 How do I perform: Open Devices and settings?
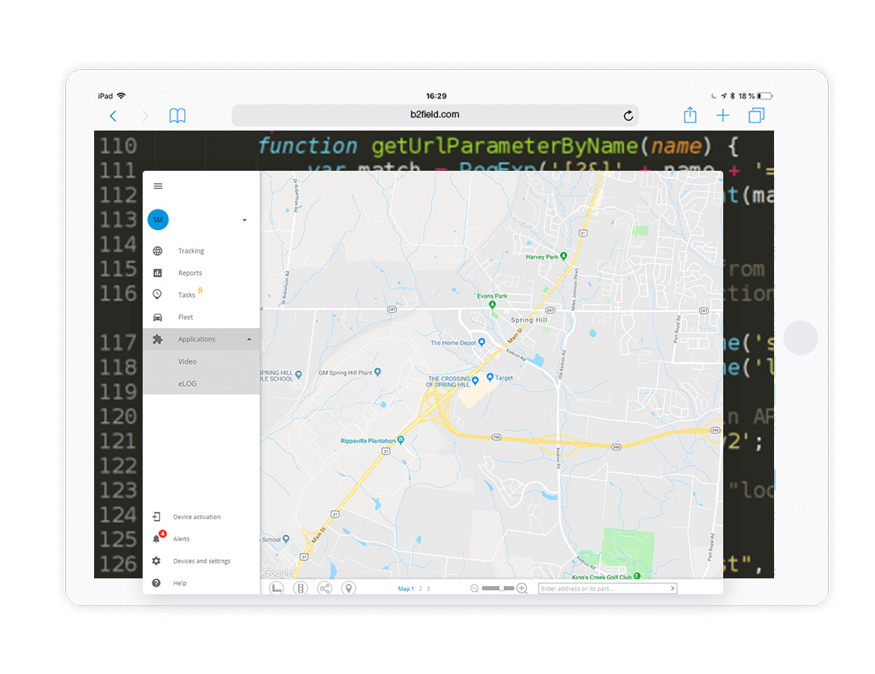[x=201, y=562]
